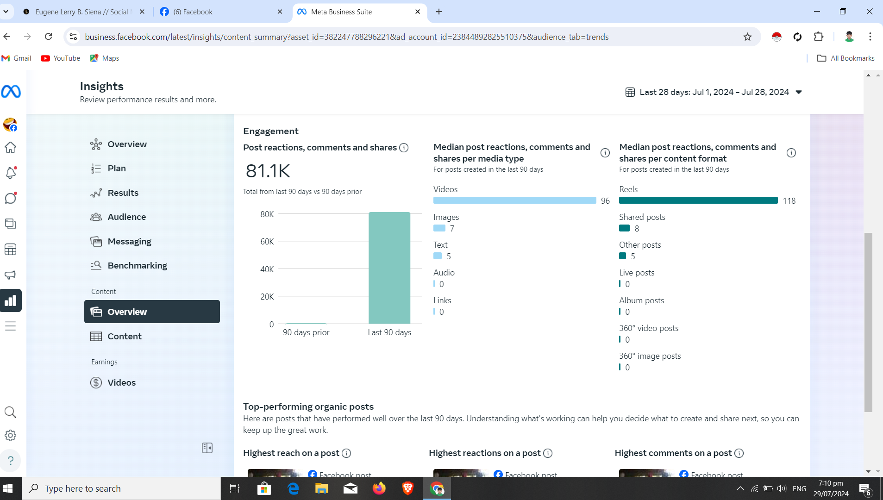Open the Insights bar chart icon
This screenshot has height=500, width=883.
point(11,300)
